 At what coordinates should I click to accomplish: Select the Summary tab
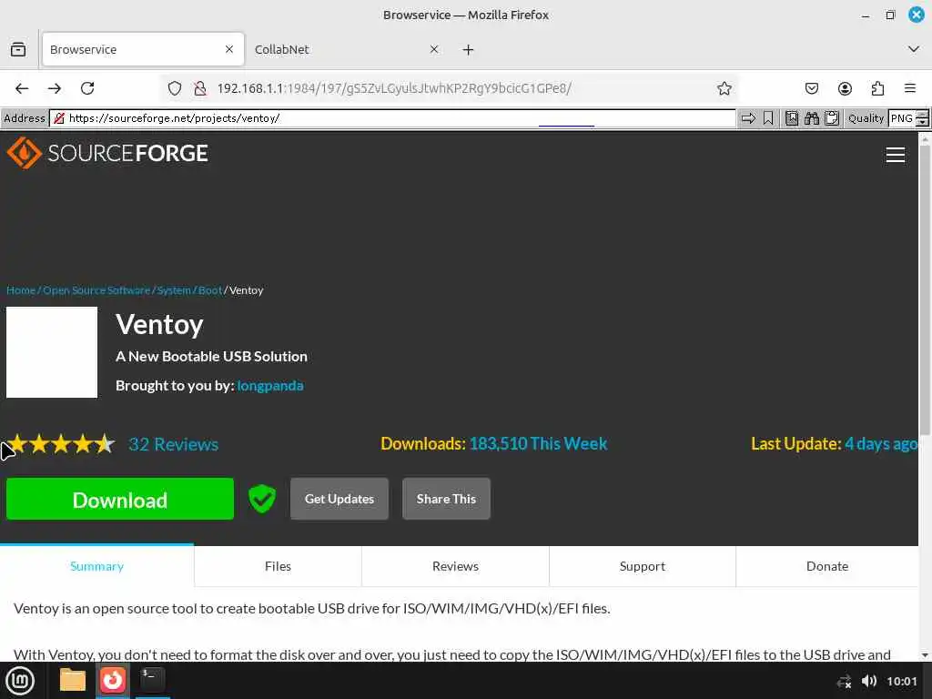pos(96,566)
